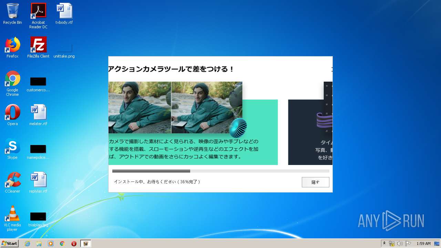The image size is (441, 248).
Task: Open the network status tray icon
Action: (x=392, y=244)
